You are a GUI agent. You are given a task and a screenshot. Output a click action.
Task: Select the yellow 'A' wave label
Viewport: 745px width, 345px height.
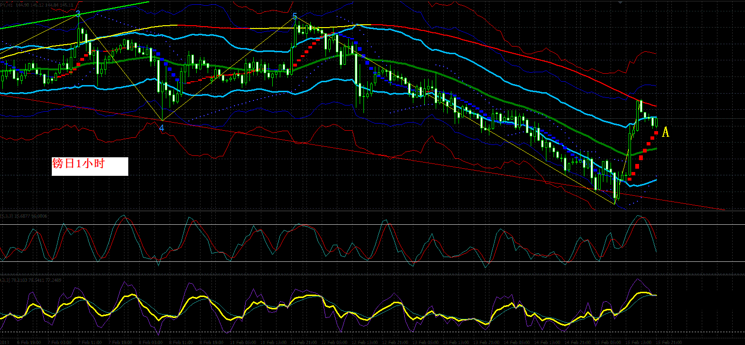[666, 133]
